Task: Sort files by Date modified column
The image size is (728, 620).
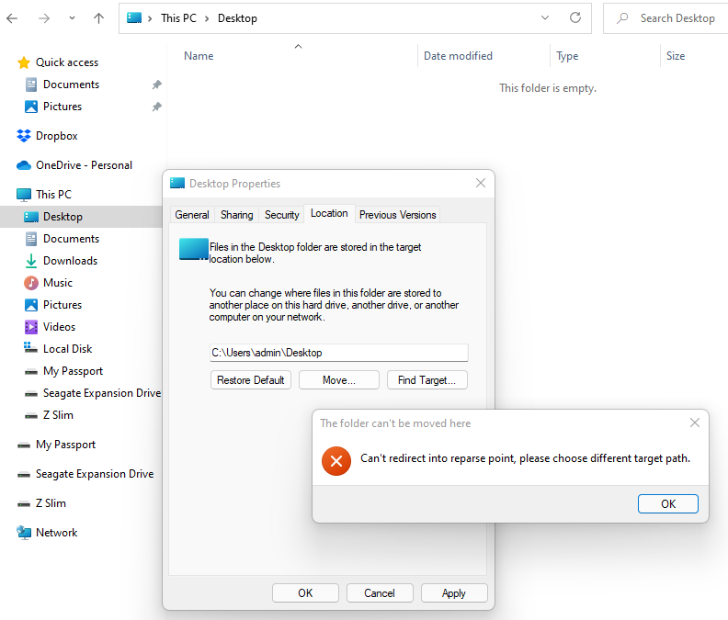Action: (x=458, y=56)
